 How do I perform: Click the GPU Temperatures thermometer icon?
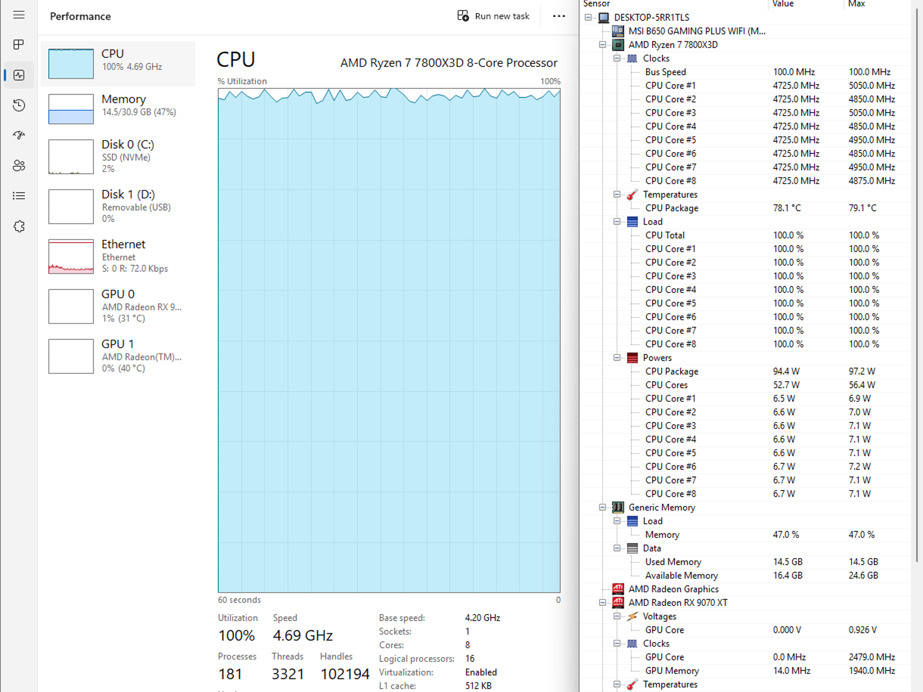pyautogui.click(x=632, y=684)
